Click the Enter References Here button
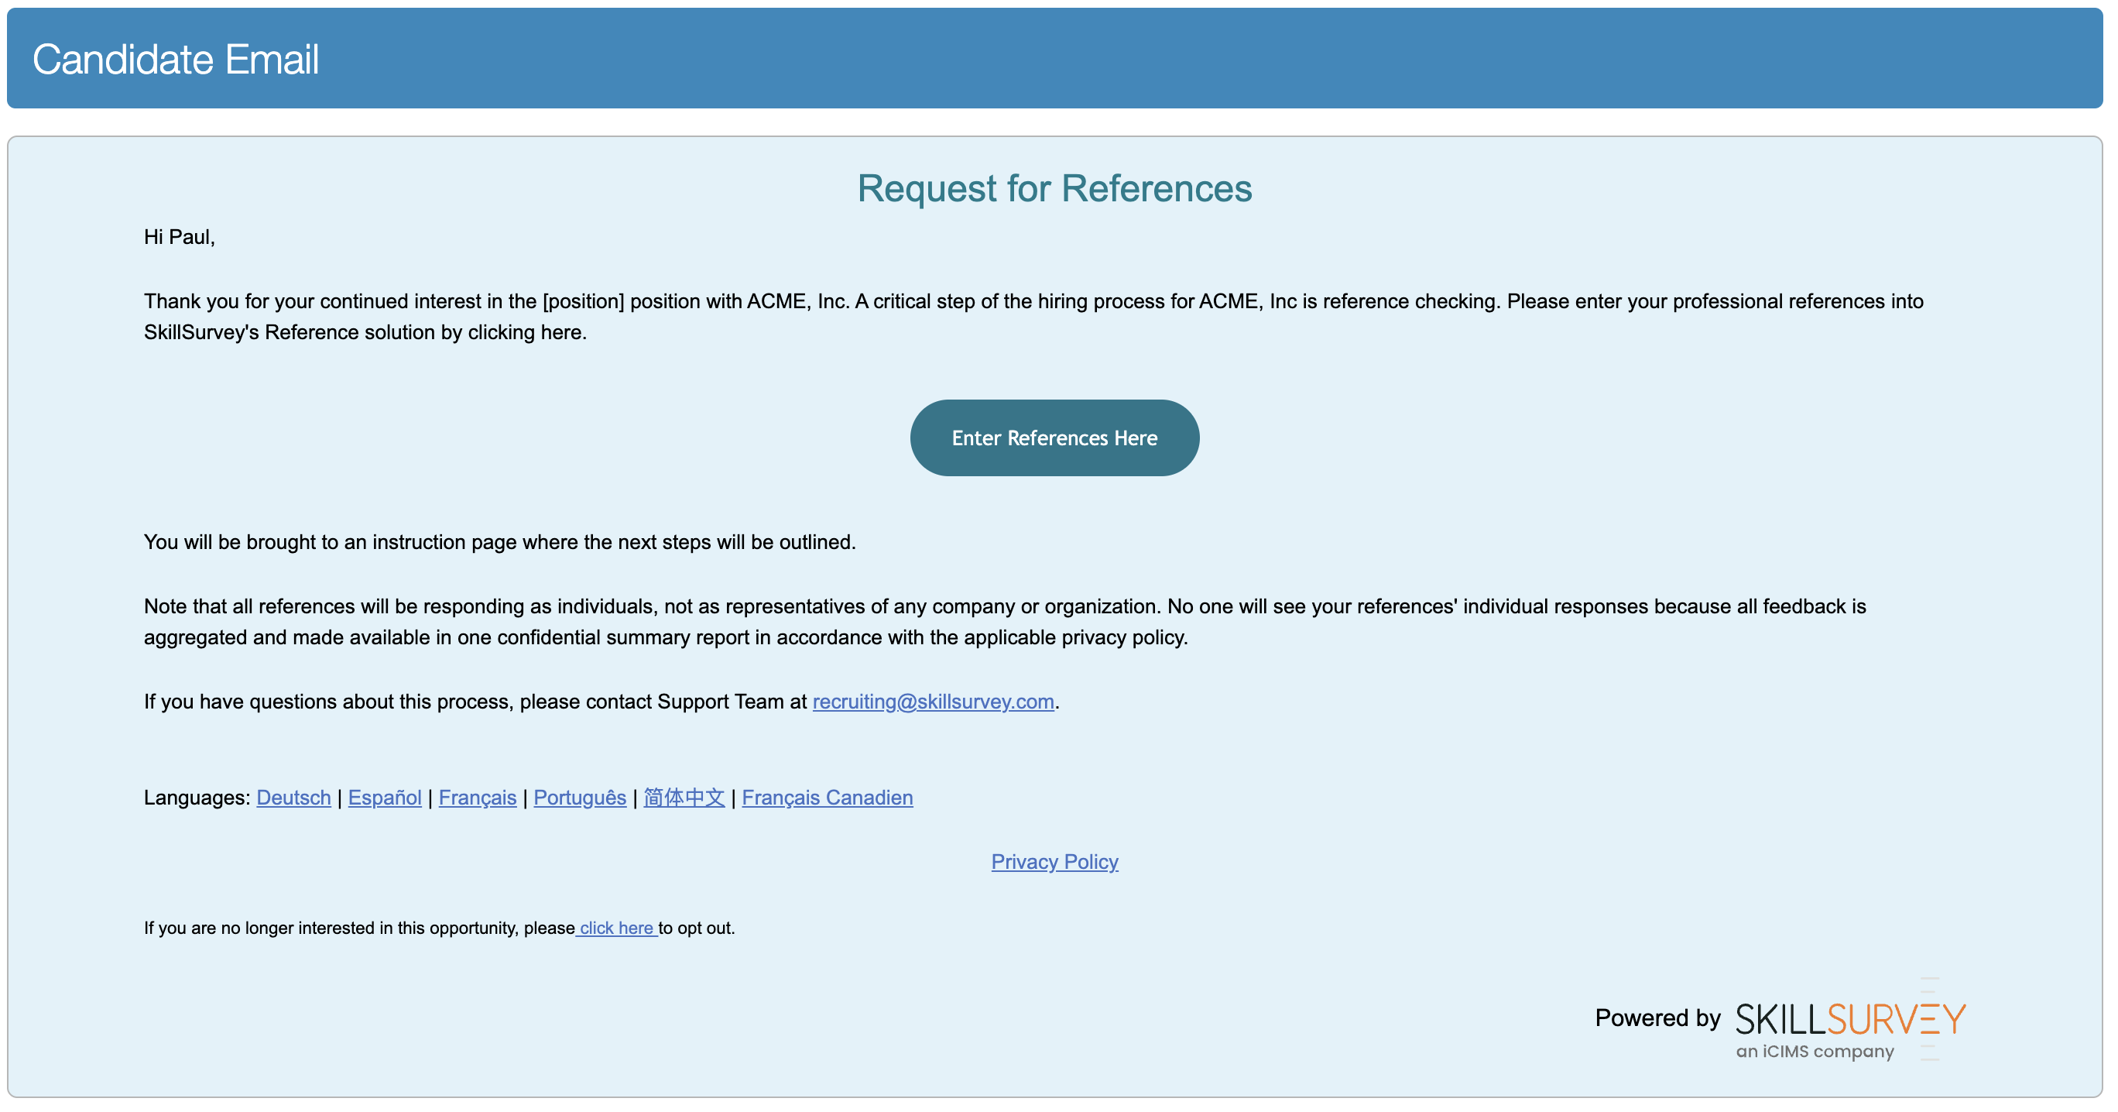This screenshot has height=1112, width=2118. tap(1054, 438)
